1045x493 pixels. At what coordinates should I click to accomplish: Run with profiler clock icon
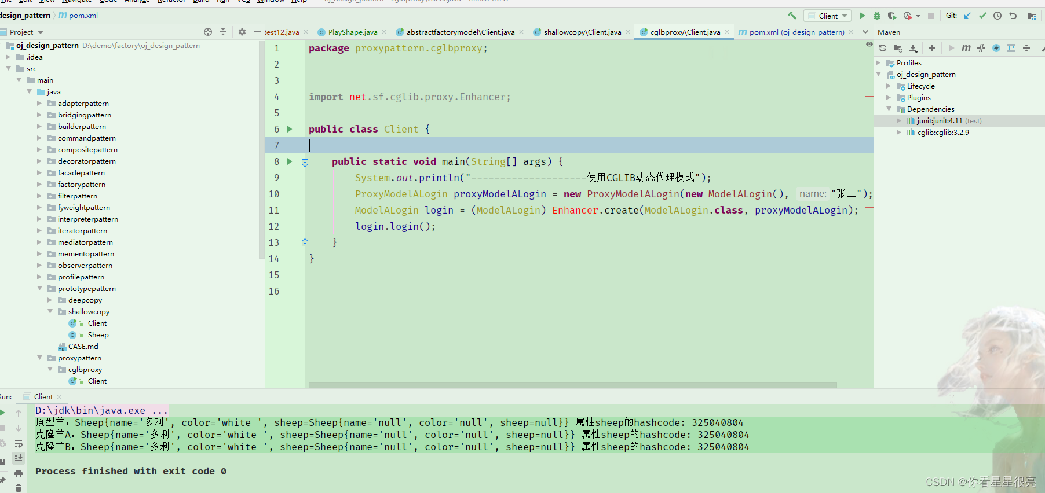(x=907, y=16)
